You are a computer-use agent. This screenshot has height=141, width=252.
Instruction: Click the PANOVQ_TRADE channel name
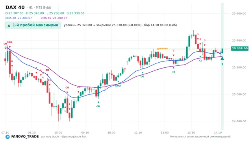(25, 137)
